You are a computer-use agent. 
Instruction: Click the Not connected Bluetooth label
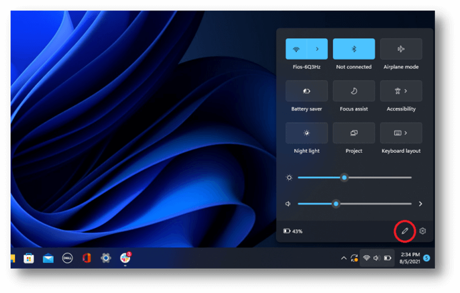click(354, 67)
